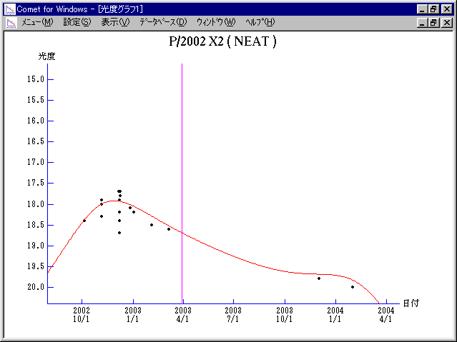Click the graph document icon beside メニュー
The width and height of the screenshot is (457, 342).
point(11,22)
